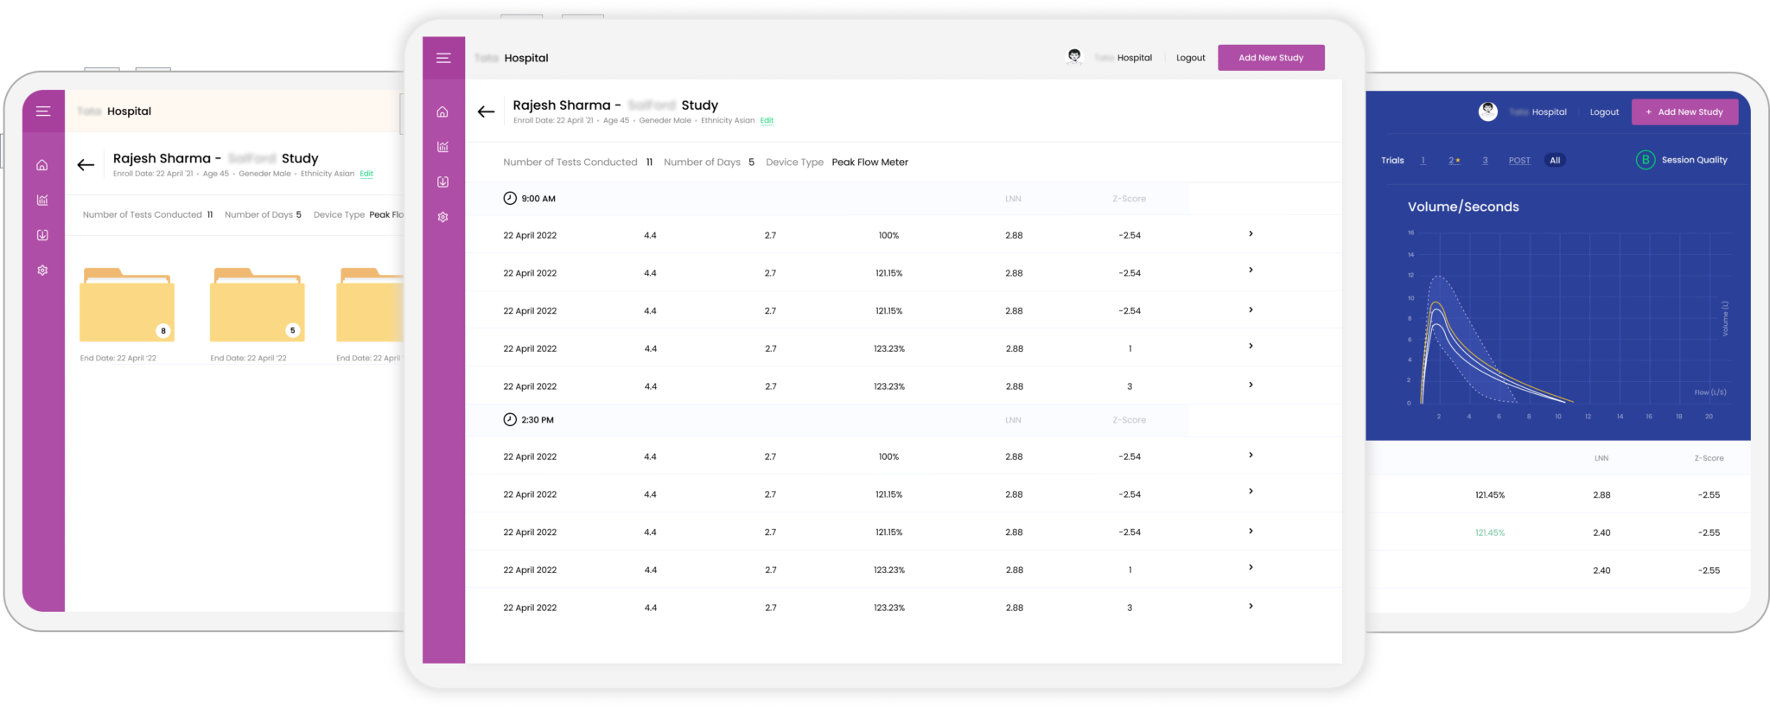Expand second row under 2:30 PM

point(1251,492)
